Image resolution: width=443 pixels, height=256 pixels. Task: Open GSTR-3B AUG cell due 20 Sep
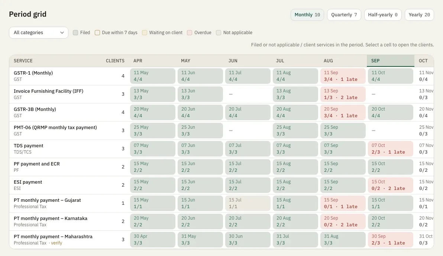[x=343, y=112]
